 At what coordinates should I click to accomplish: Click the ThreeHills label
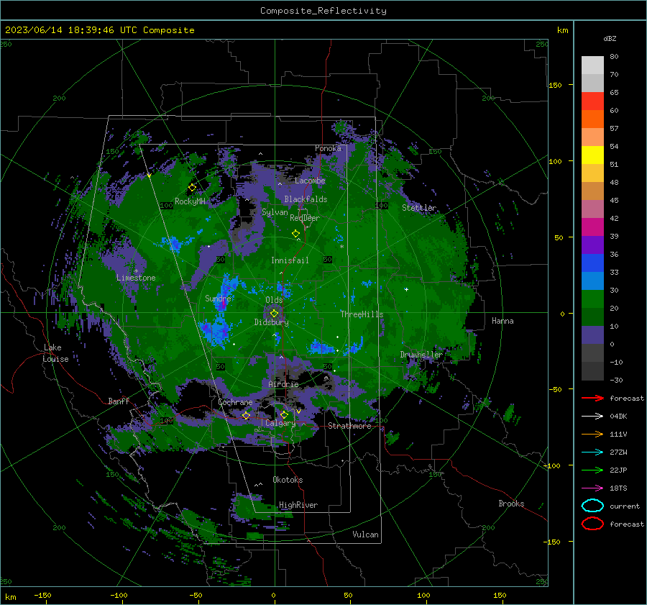(362, 314)
